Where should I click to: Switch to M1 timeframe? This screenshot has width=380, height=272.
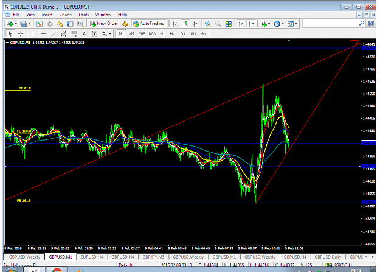122,33
